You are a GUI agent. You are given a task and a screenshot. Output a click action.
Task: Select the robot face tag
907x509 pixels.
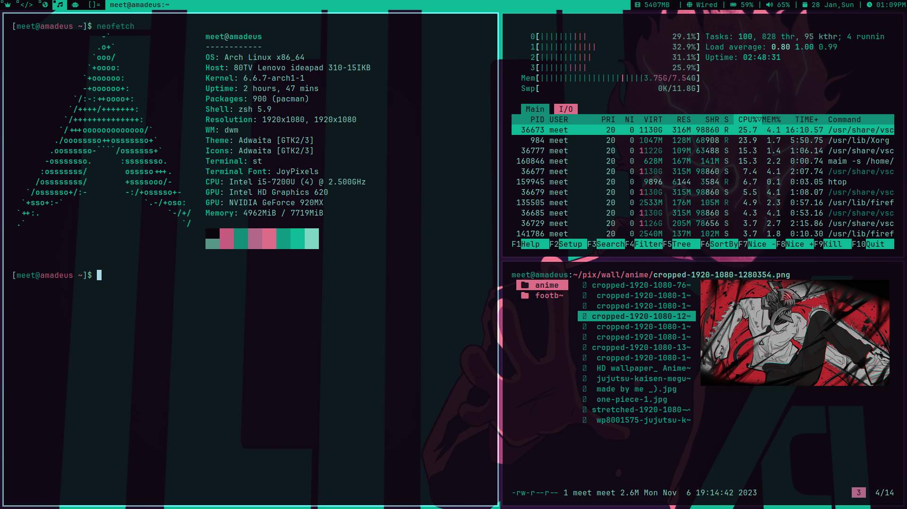76,5
